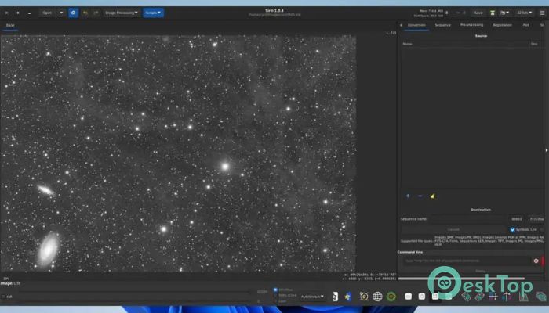Screen dimensions: 549x313
Task: Open the Scripts dropdown menu
Action: 153,13
